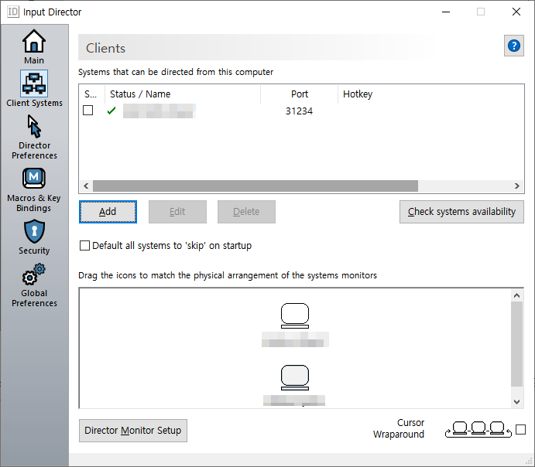Click the Edit button
Viewport: 535px width, 467px height.
click(177, 212)
